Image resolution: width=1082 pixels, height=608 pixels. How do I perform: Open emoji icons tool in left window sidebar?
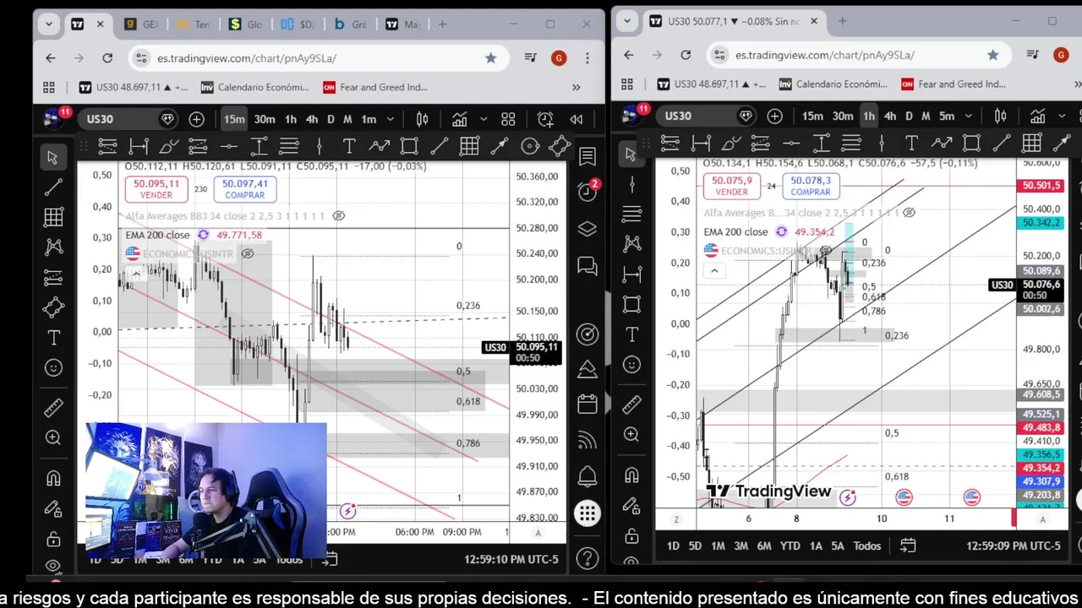pos(52,368)
